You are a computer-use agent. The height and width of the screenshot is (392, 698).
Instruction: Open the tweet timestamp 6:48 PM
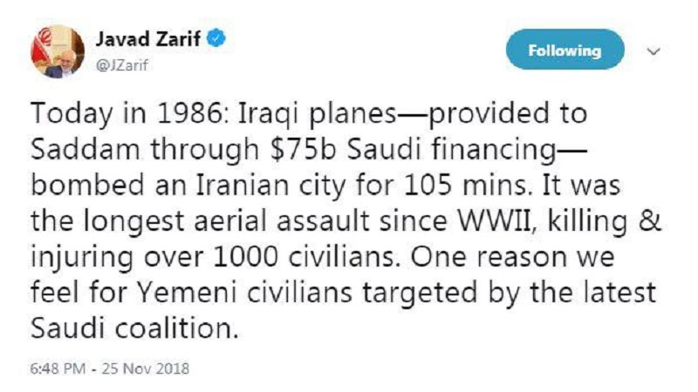(x=58, y=368)
